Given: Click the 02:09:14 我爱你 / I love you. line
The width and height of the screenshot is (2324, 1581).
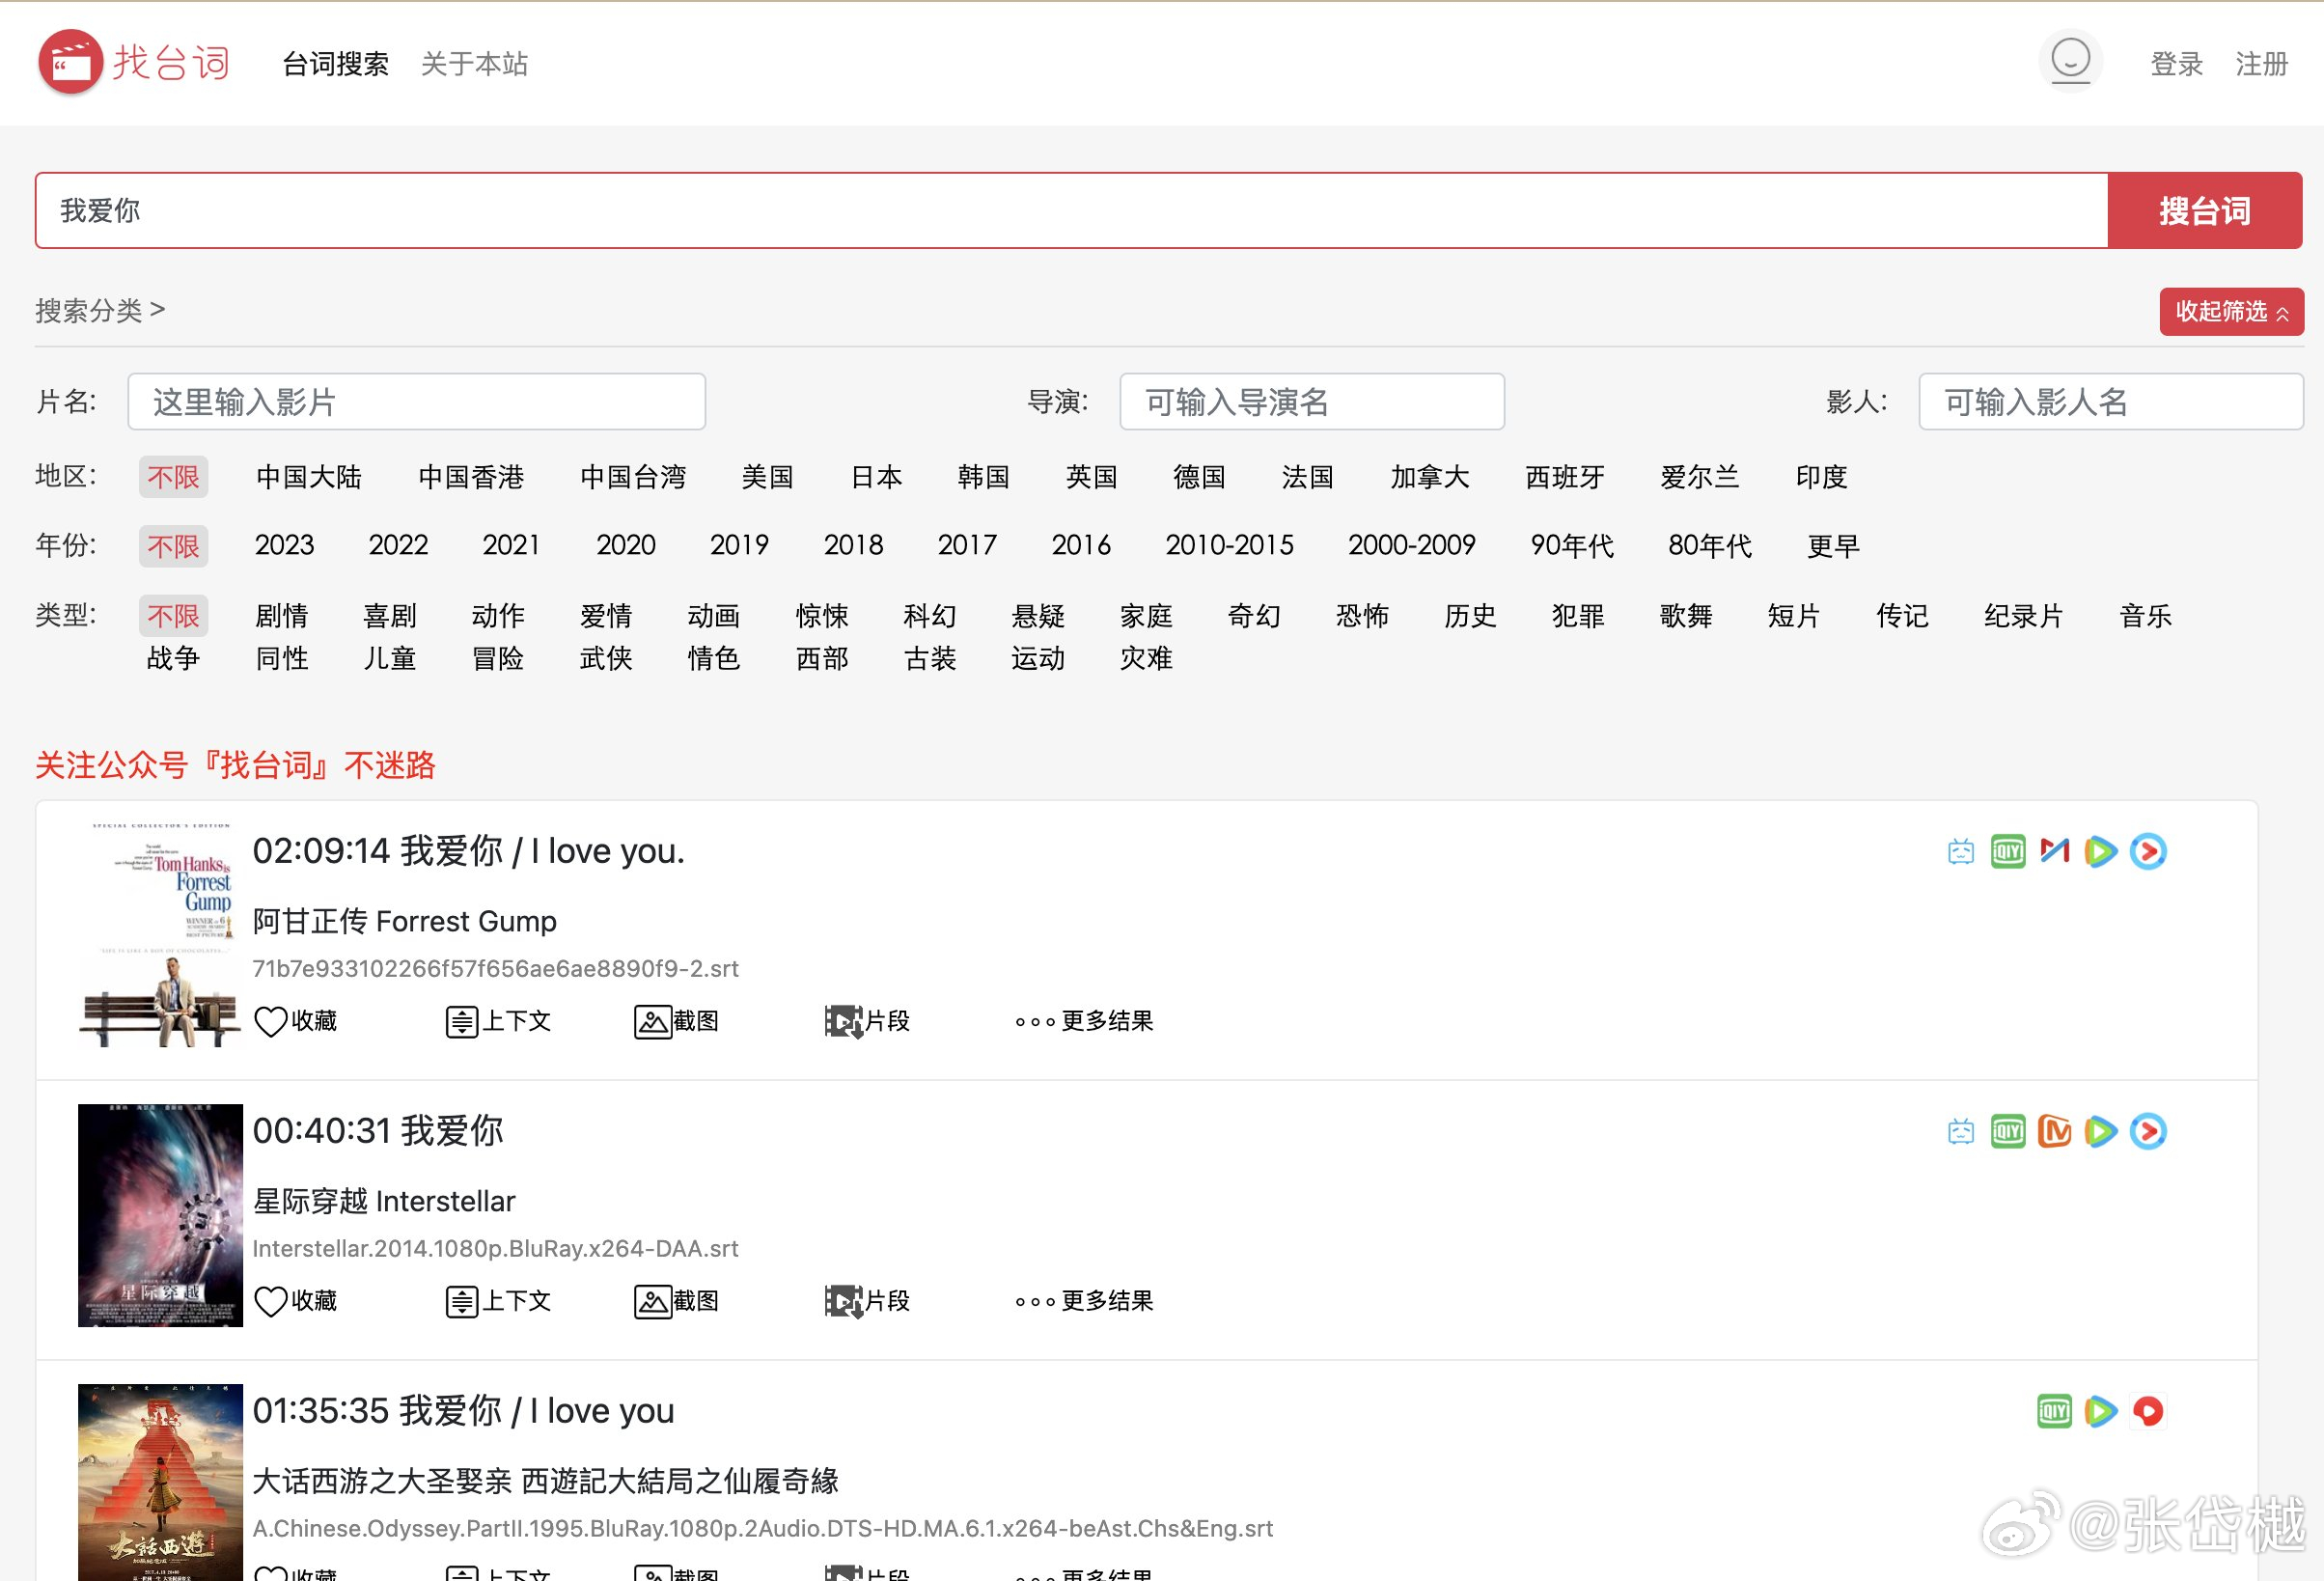Looking at the screenshot, I should tap(468, 852).
